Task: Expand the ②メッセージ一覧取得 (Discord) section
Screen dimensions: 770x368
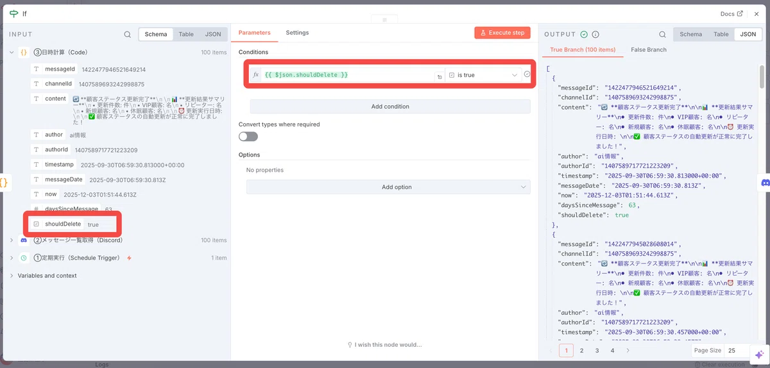Action: pyautogui.click(x=12, y=240)
